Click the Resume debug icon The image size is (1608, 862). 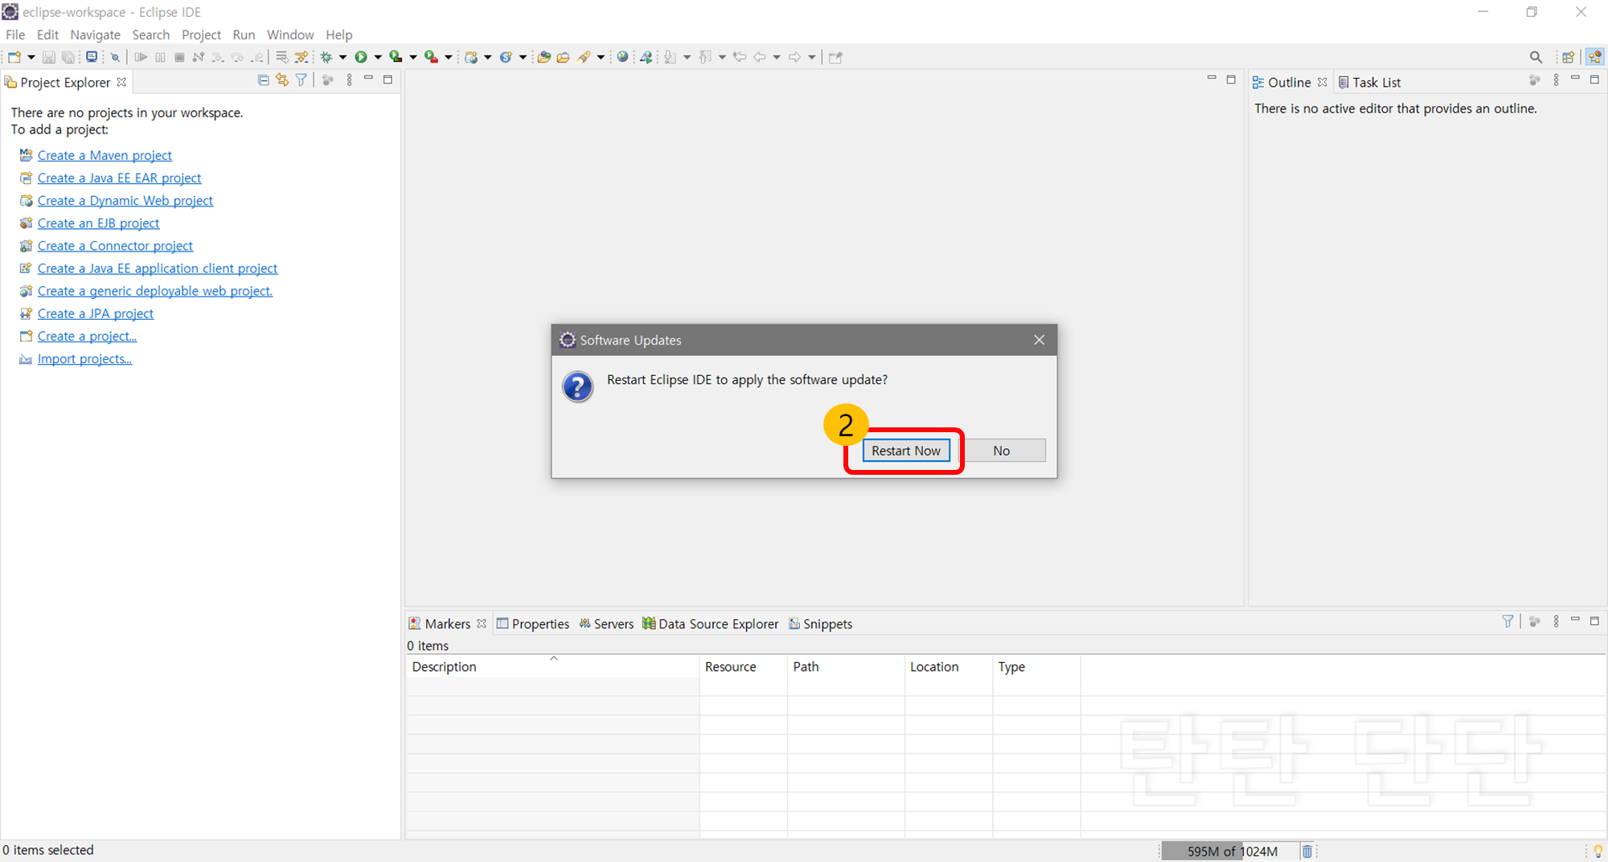point(141,57)
